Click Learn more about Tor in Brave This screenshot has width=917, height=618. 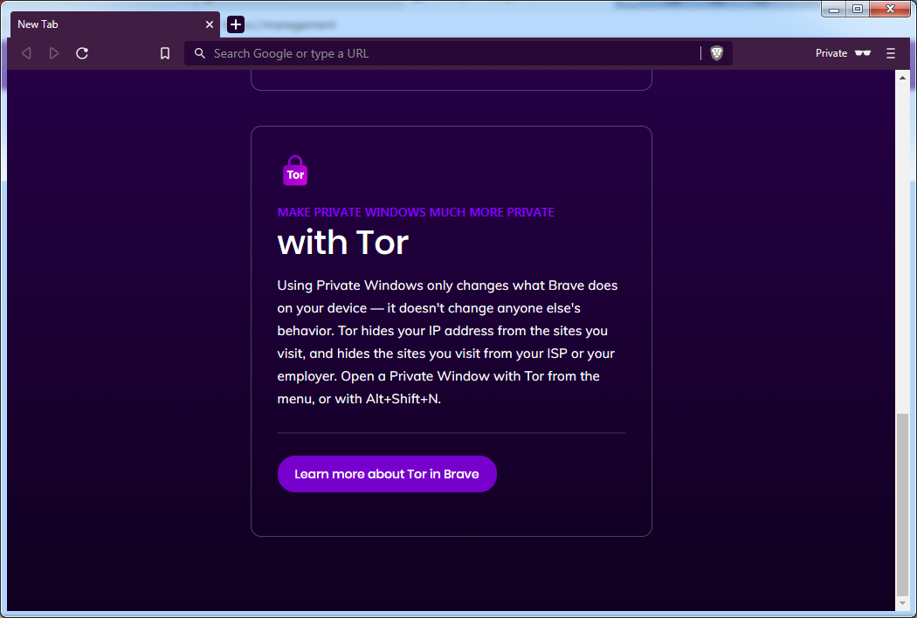[387, 474]
